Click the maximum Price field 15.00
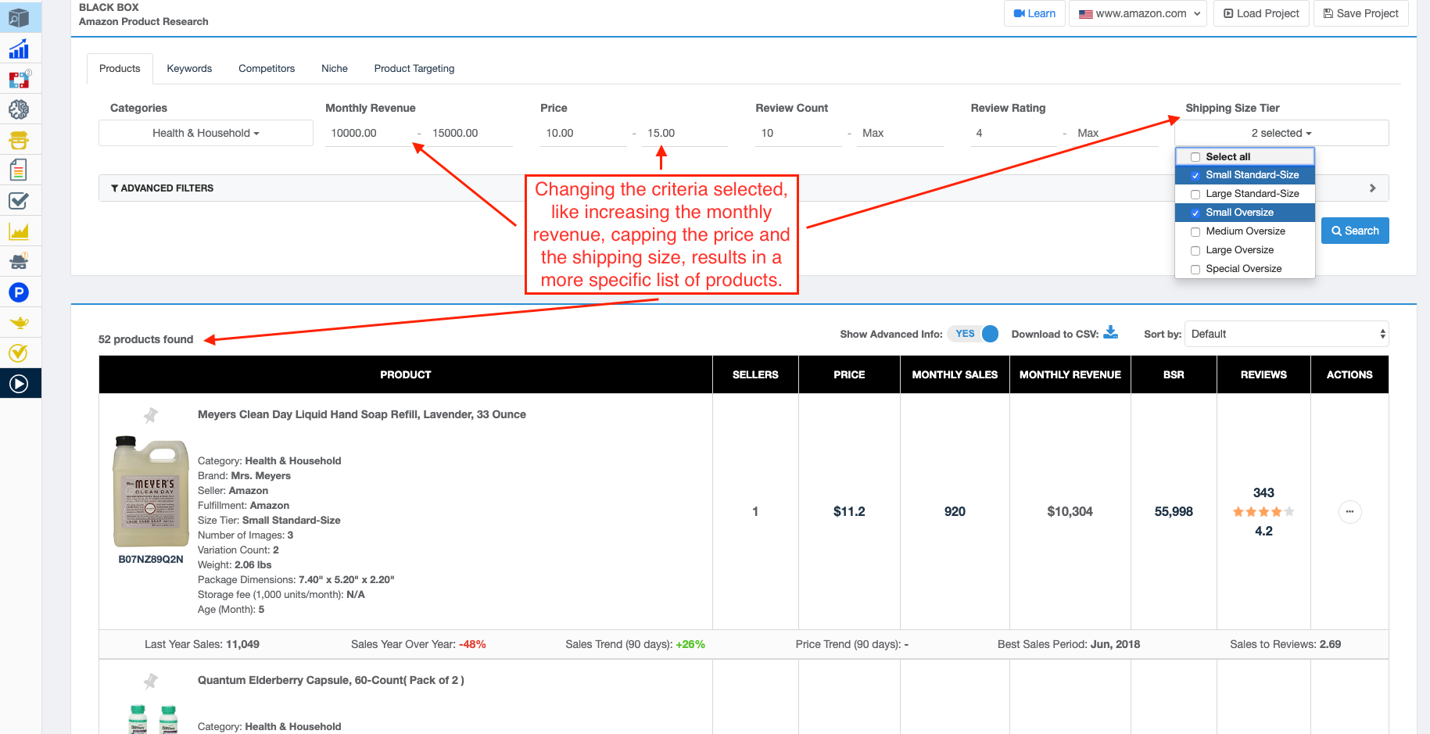This screenshot has height=734, width=1430. (684, 133)
